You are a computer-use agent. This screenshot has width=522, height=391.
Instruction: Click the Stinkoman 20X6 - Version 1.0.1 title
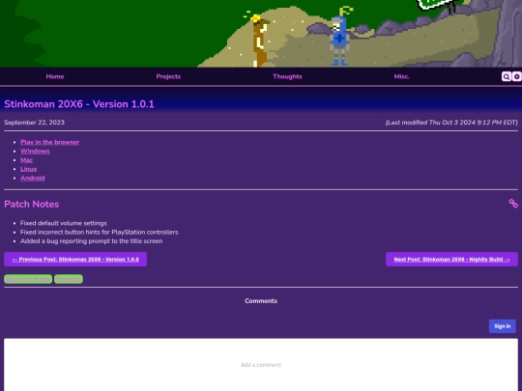[x=79, y=104]
